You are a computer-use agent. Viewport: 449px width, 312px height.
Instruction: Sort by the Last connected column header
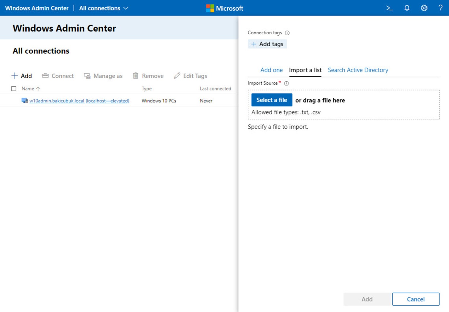click(215, 89)
